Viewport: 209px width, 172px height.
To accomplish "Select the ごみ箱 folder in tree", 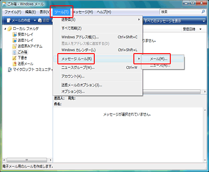I will point(23,52).
